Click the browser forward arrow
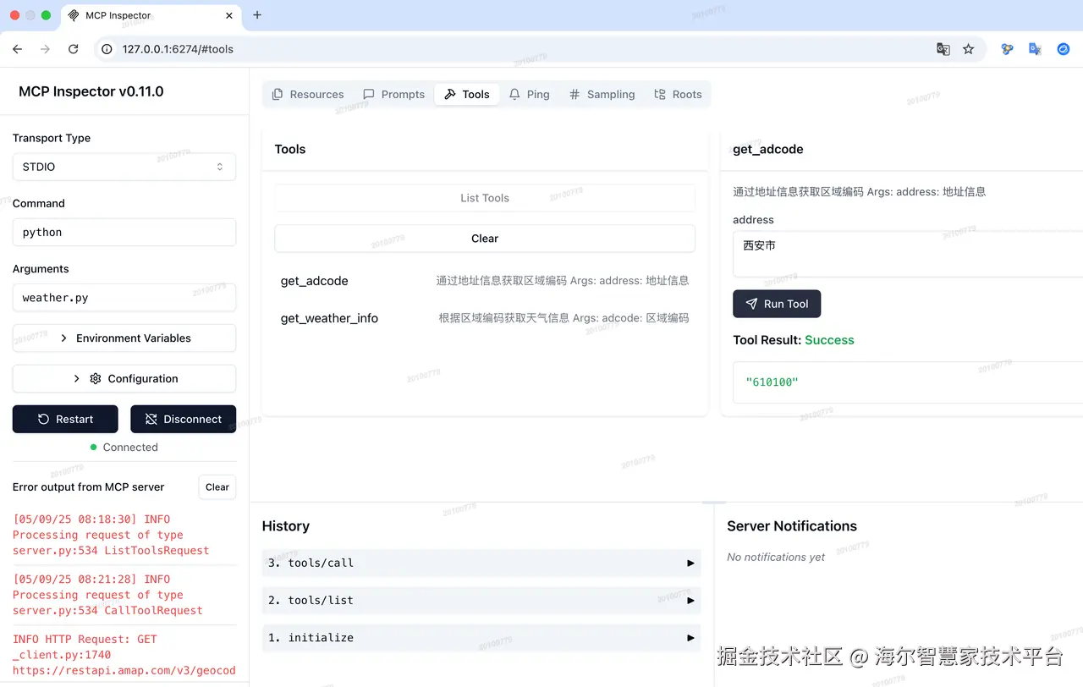This screenshot has width=1083, height=687. [45, 49]
